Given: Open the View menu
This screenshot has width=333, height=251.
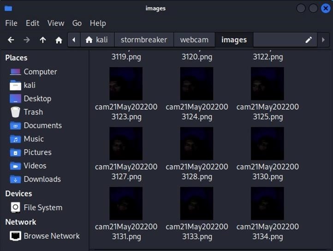Looking at the screenshot, I should tap(56, 23).
